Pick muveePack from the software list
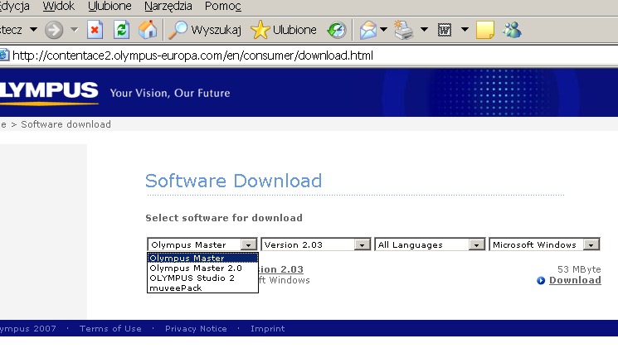 (x=175, y=288)
